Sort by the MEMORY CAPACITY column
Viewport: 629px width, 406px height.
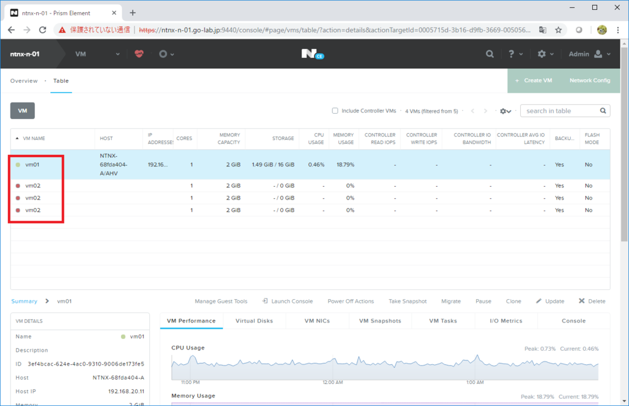[229, 138]
